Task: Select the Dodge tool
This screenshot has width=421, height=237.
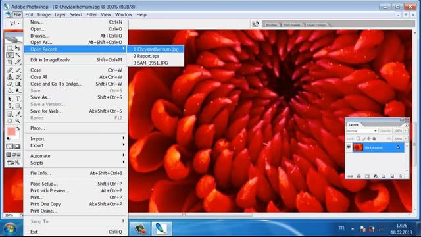Action: point(18,91)
